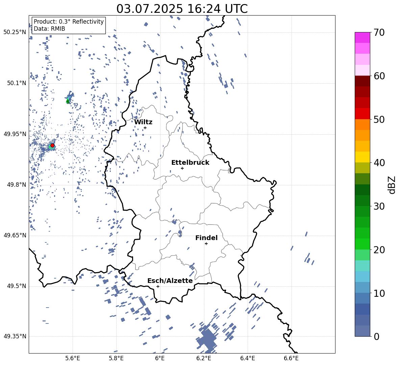Screen dimensions: 400x365
Task: Click the grey-blue swatch just above 0
Action: point(362,331)
